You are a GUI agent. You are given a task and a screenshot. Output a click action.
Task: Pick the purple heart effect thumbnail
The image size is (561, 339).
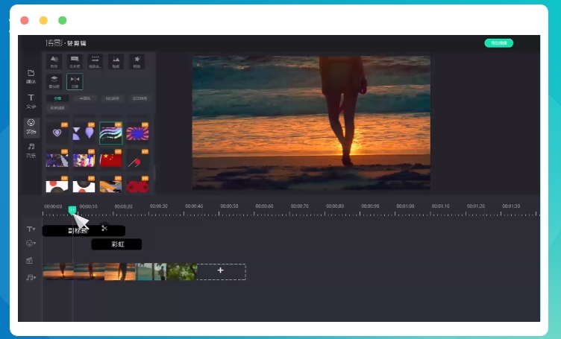[57, 133]
